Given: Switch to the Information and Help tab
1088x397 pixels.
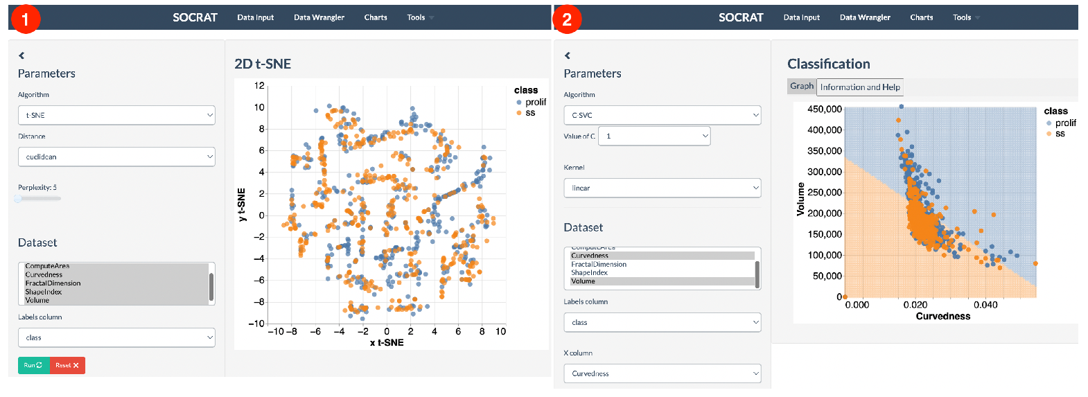Looking at the screenshot, I should coord(860,87).
